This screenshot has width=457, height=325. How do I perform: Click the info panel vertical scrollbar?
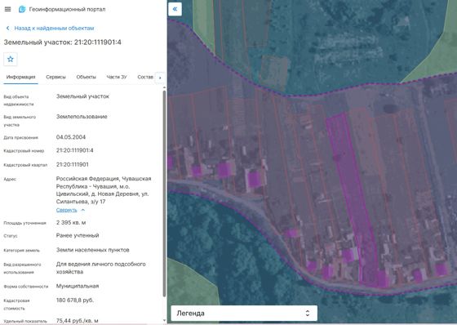[164, 193]
